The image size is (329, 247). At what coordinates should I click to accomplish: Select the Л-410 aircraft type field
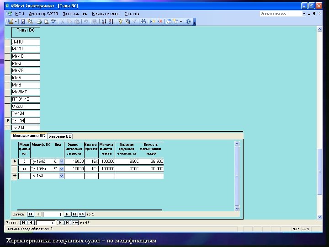pos(26,42)
